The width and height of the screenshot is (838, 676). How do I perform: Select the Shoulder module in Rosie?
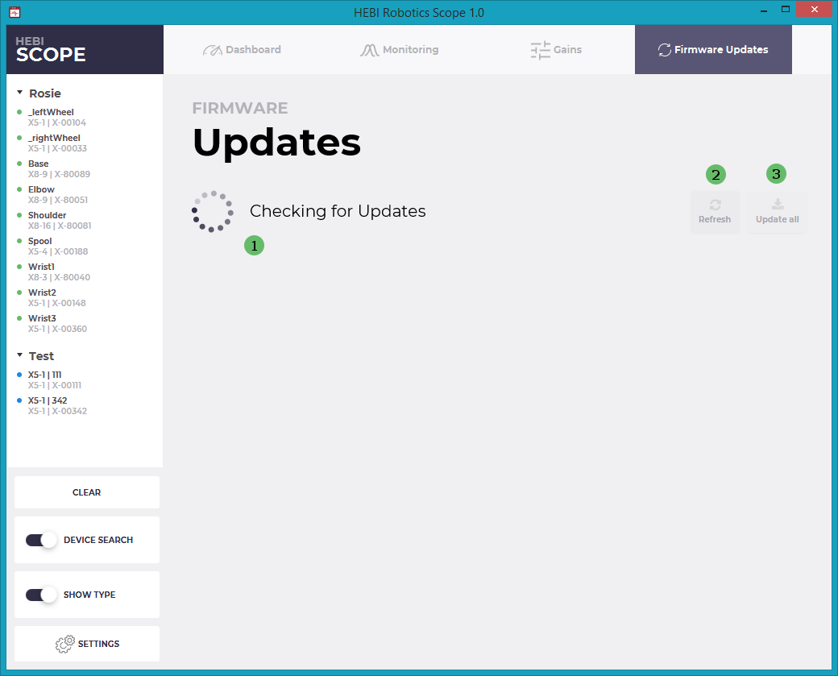[47, 216]
